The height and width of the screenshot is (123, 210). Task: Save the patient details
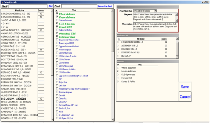pos(185,87)
